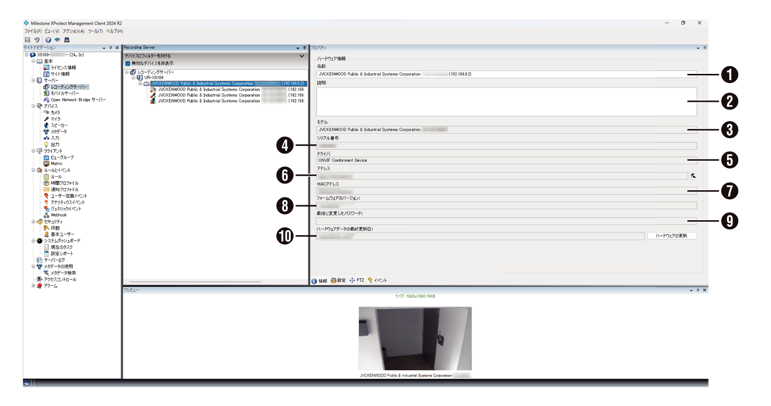Pin the サイトナビゲーション pane
The height and width of the screenshot is (406, 771).
(110, 48)
